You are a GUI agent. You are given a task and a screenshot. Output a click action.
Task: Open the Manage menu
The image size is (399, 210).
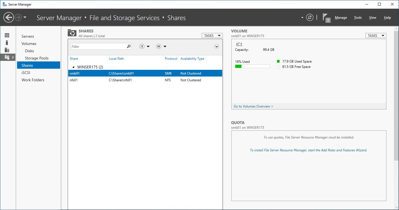341,18
